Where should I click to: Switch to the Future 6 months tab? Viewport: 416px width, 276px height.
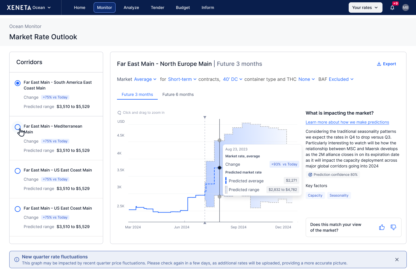pyautogui.click(x=178, y=94)
